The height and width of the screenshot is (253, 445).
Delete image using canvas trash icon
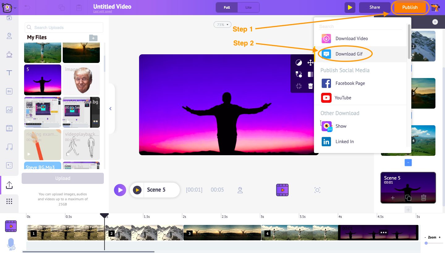tap(311, 86)
